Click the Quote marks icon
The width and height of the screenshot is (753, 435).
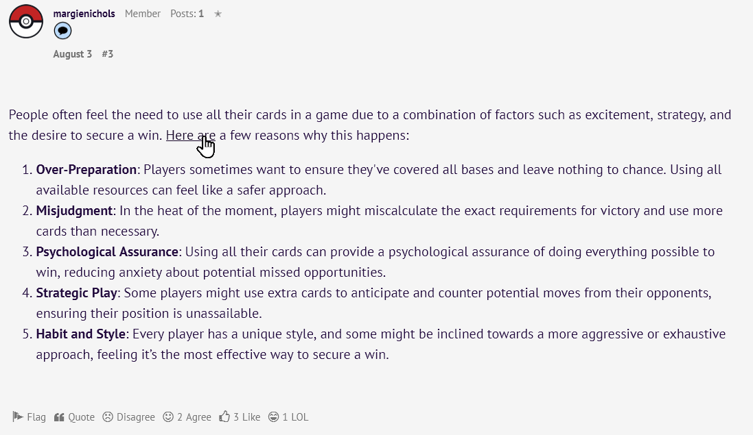59,417
